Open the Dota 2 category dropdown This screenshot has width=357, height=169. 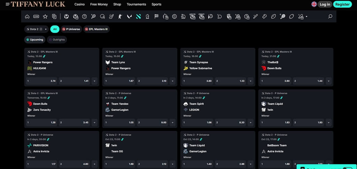tap(36, 29)
